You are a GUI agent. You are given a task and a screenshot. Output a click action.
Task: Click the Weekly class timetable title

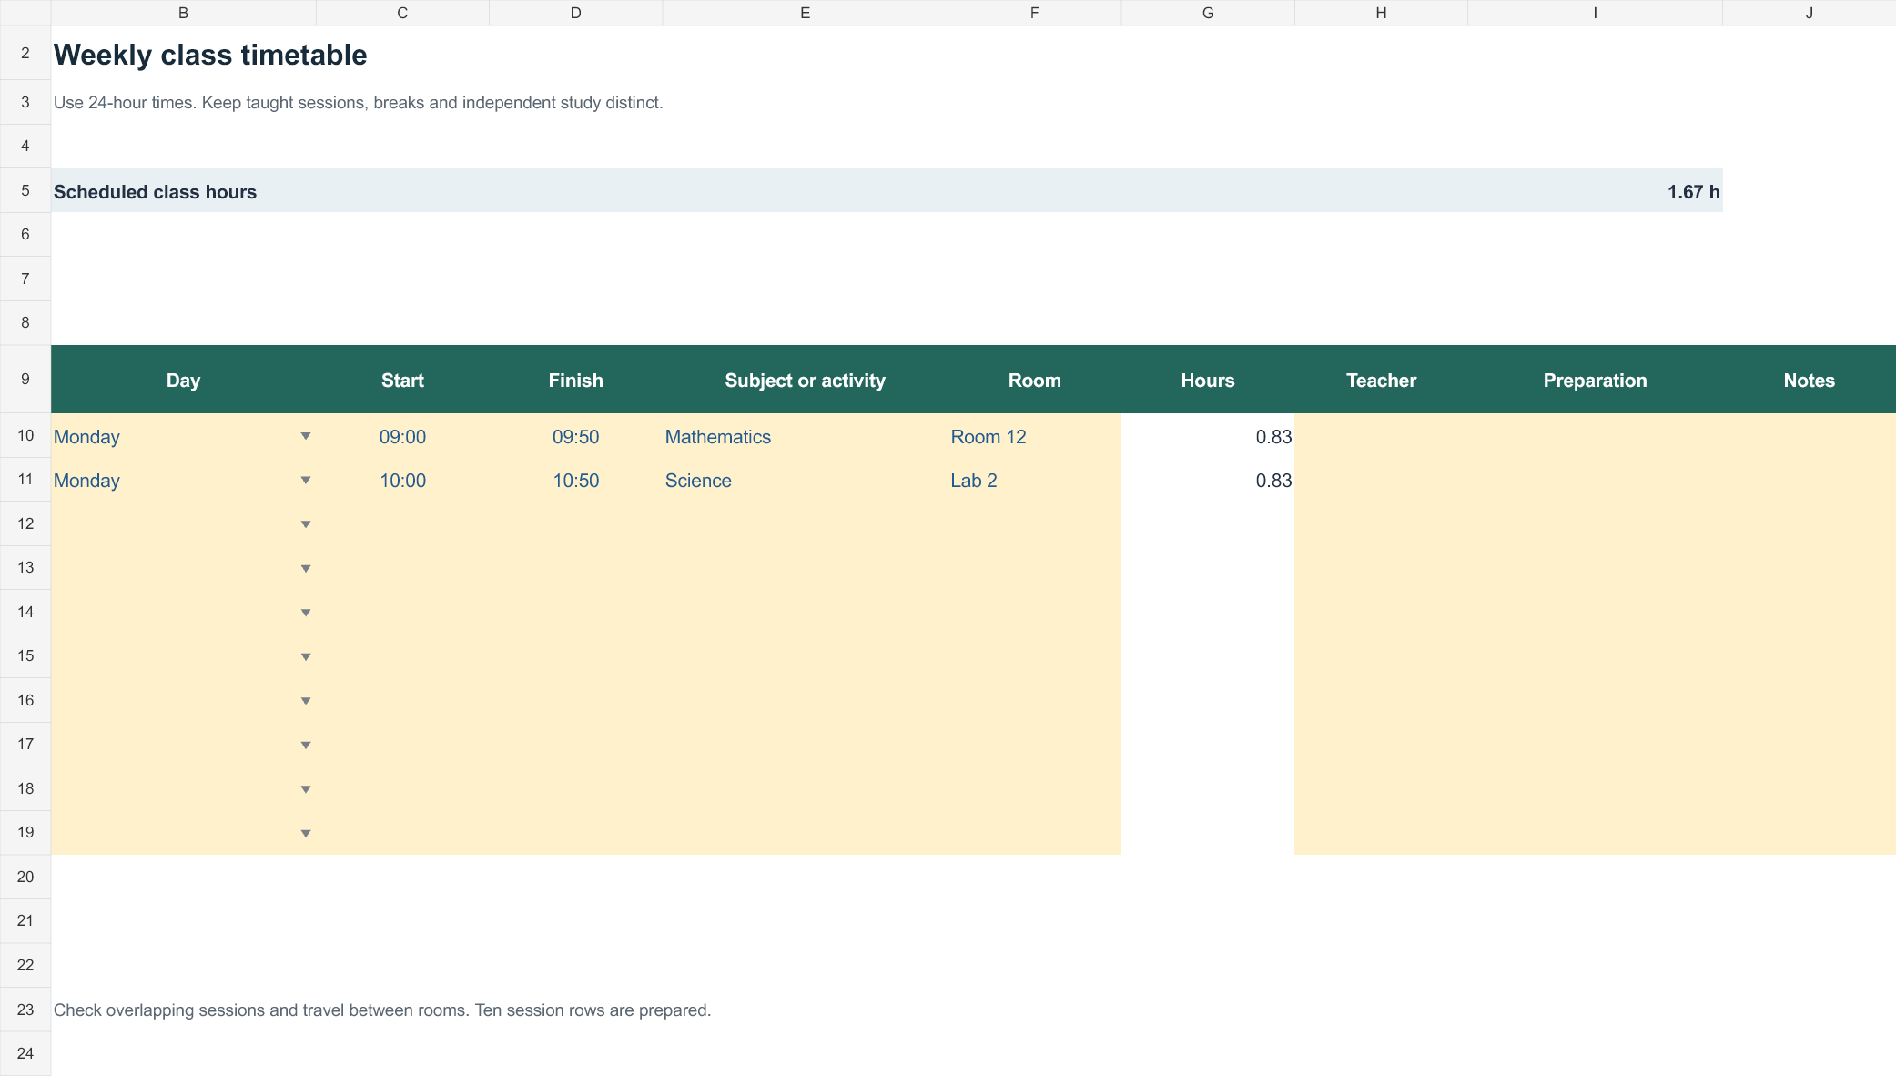(x=210, y=55)
